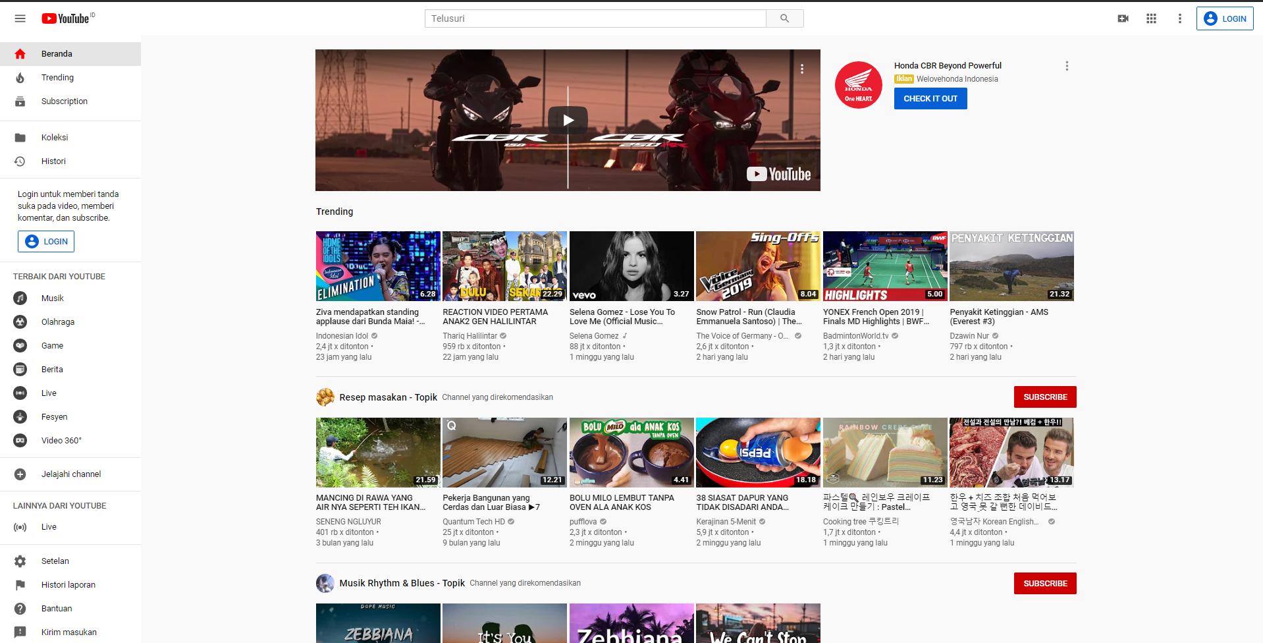Open settings three-dot menu in header
The height and width of the screenshot is (643, 1263).
coord(1179,18)
